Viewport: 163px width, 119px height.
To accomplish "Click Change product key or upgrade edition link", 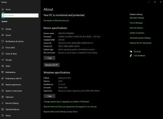I will tap(66, 102).
